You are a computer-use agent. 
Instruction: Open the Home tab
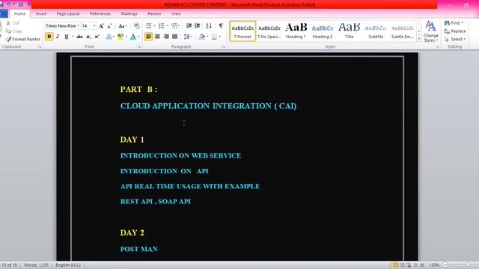click(19, 13)
